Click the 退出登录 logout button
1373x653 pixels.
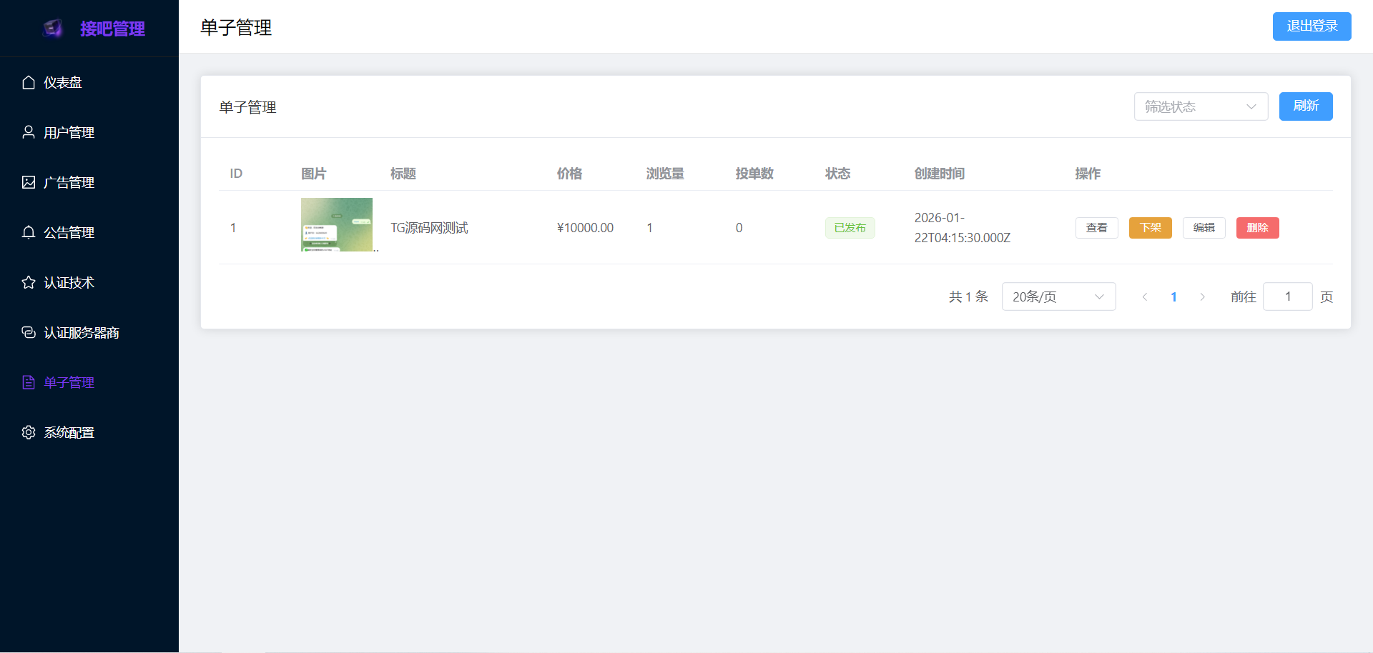1312,26
